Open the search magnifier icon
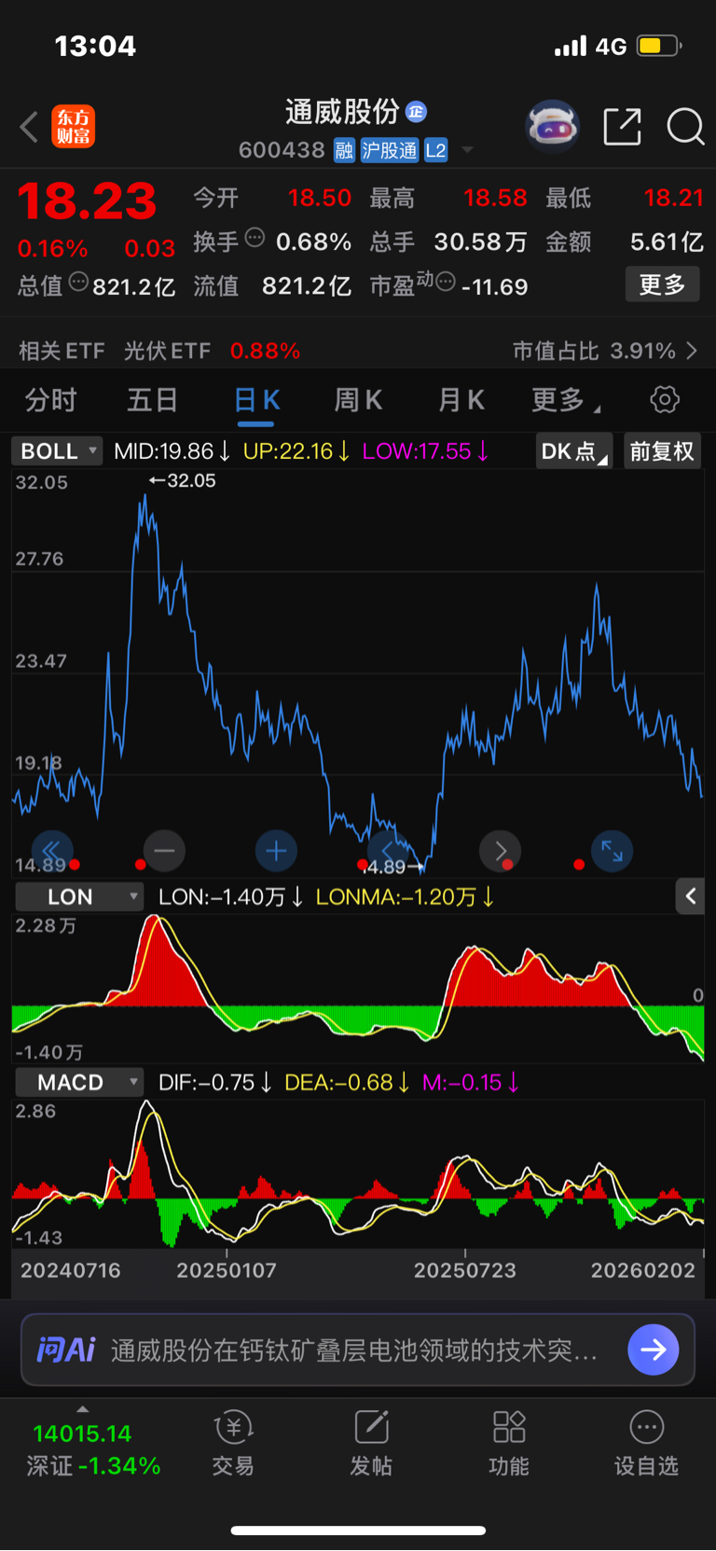This screenshot has height=1551, width=716. coord(685,127)
